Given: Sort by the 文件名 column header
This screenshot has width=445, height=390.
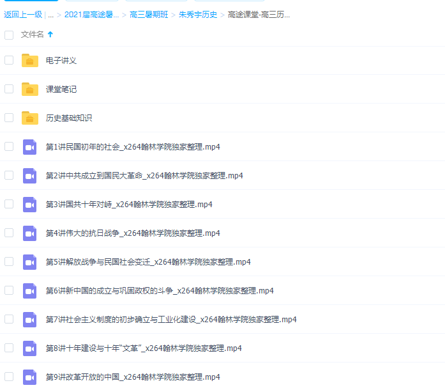Looking at the screenshot, I should coord(32,35).
